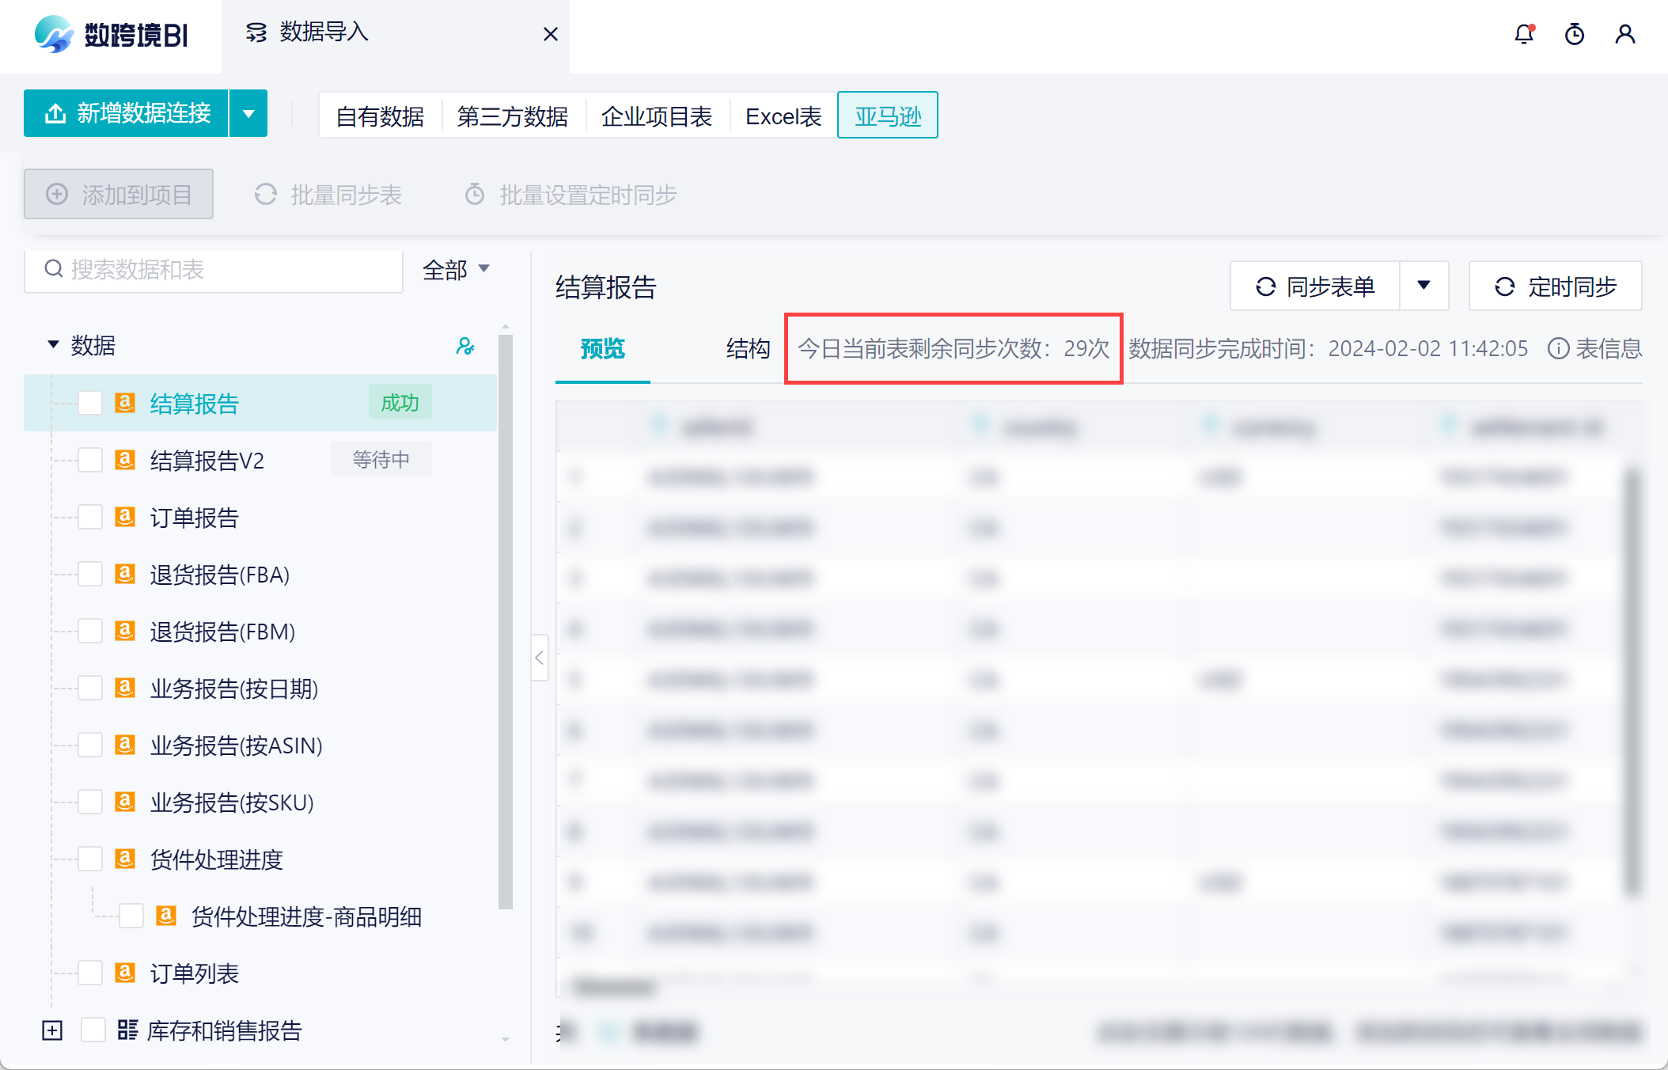Collapse the sidebar with arrow handle

click(x=540, y=658)
